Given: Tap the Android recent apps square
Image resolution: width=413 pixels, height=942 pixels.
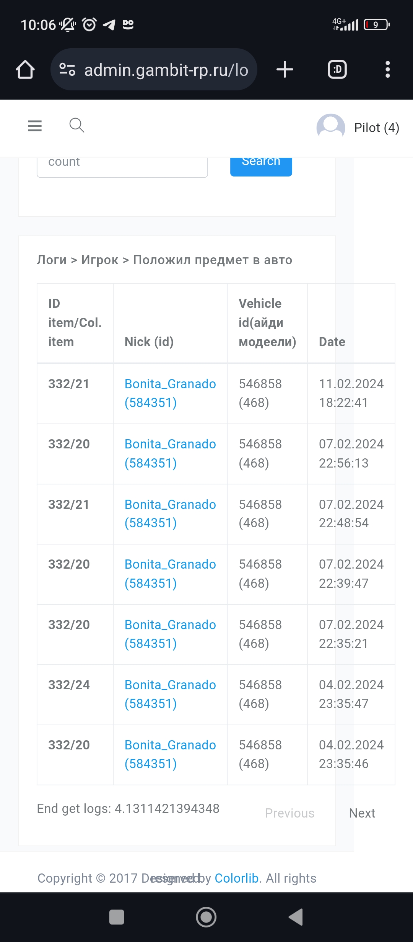Looking at the screenshot, I should 117,917.
